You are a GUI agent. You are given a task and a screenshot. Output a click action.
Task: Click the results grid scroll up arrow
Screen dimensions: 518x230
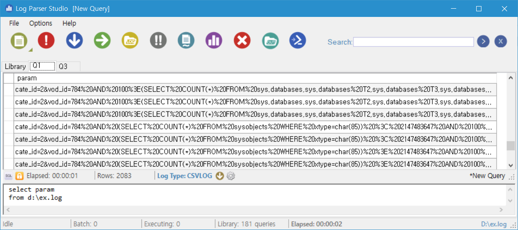point(511,78)
